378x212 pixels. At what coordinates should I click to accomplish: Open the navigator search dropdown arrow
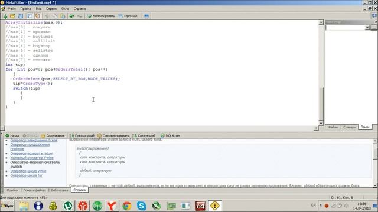pyautogui.click(x=367, y=28)
